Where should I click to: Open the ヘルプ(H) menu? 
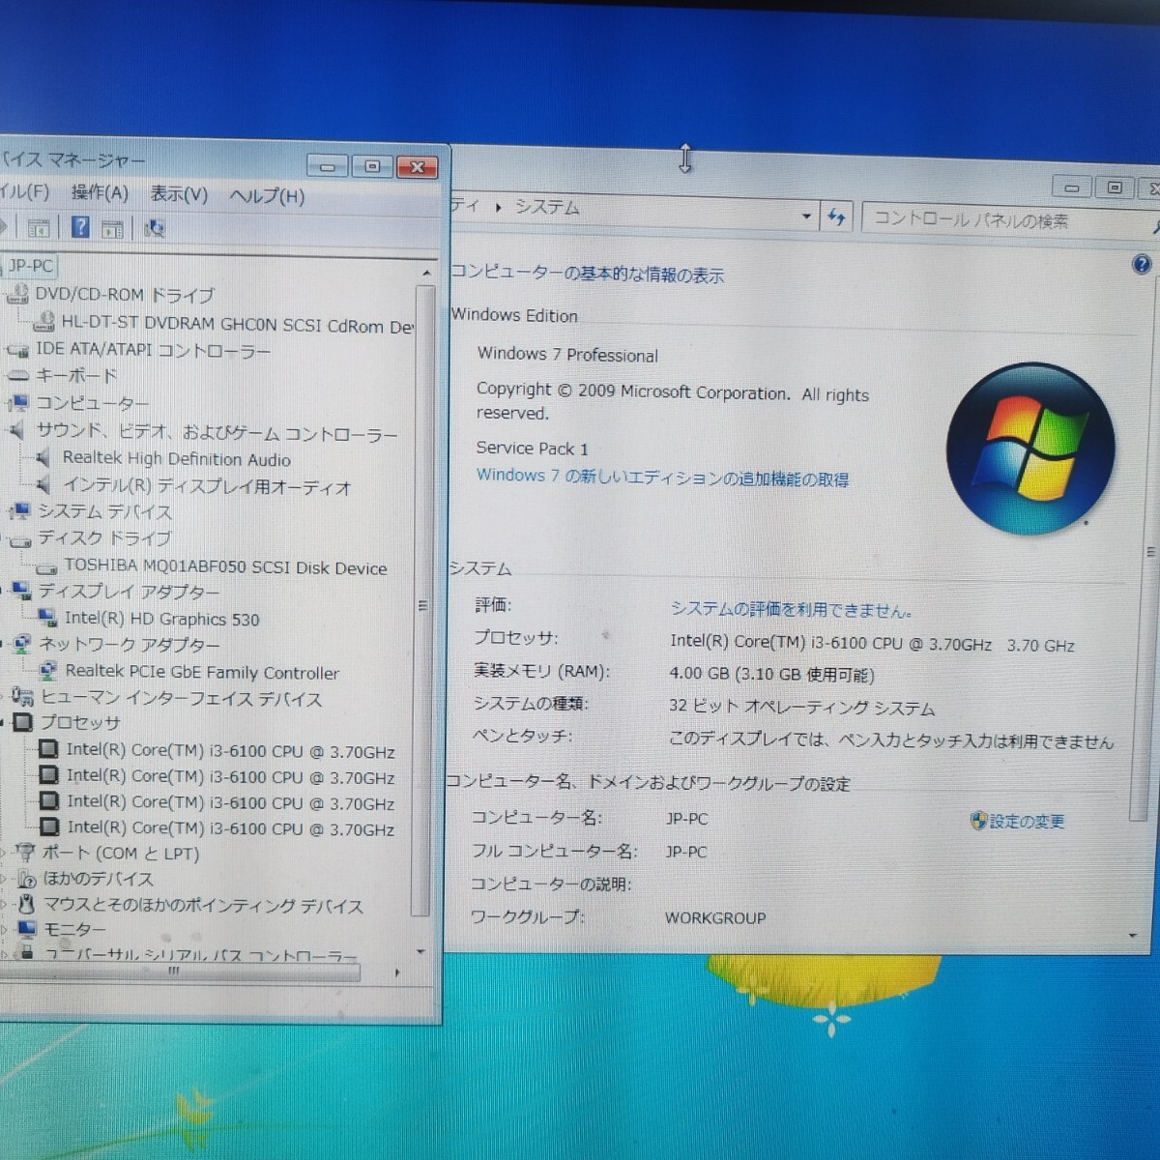pyautogui.click(x=267, y=196)
